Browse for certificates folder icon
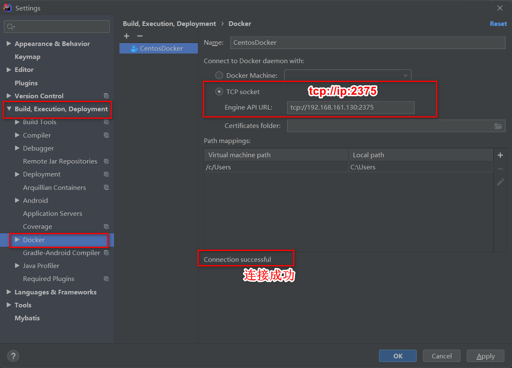 tap(498, 126)
